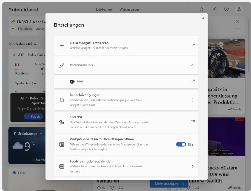
Task: Open the user profile avatar
Action: [239, 9]
